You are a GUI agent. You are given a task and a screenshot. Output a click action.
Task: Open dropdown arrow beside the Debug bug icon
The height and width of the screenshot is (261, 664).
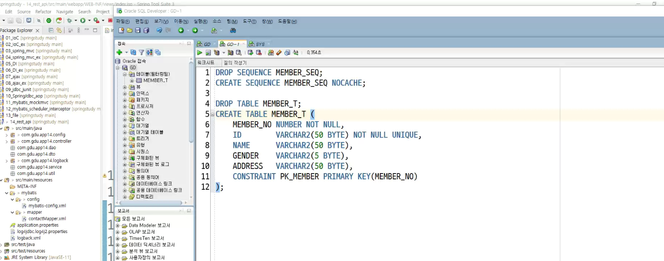point(76,20)
